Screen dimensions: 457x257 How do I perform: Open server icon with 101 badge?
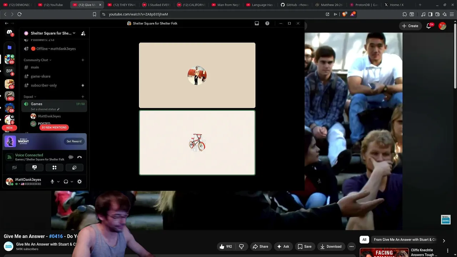pos(10,96)
